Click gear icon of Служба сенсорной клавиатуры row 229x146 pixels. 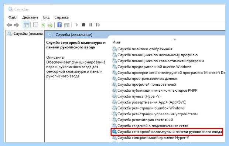click(114, 132)
